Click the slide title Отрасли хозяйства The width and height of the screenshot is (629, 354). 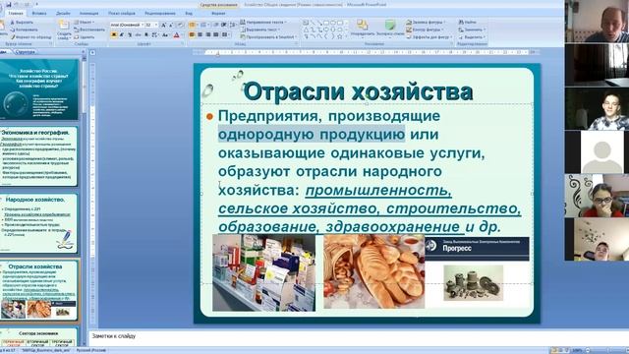click(358, 91)
